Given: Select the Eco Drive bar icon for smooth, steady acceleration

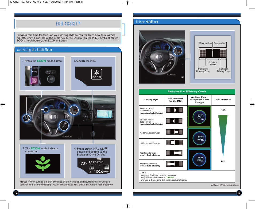Looking at the screenshot, I should (174, 110).
